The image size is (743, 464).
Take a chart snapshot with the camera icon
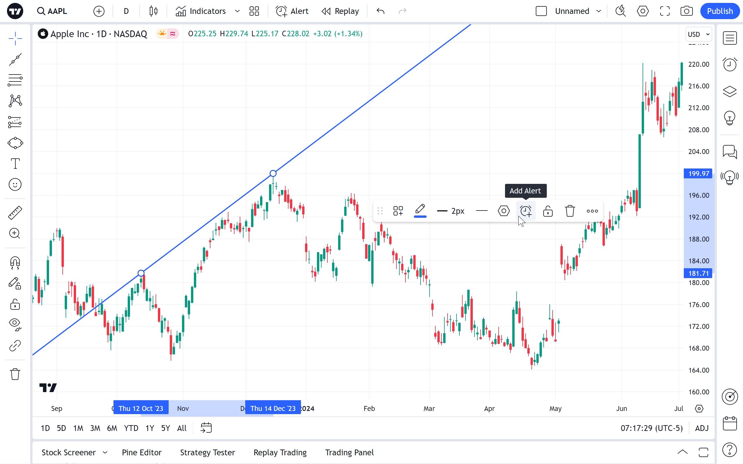pyautogui.click(x=686, y=11)
